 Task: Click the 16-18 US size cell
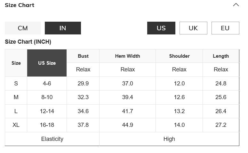click(x=47, y=125)
